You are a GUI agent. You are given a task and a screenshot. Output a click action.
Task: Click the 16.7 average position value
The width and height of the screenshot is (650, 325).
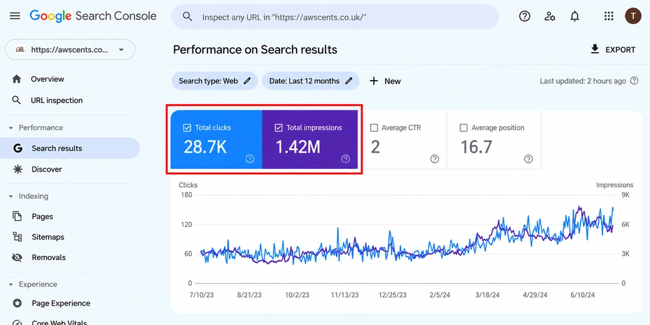(476, 147)
